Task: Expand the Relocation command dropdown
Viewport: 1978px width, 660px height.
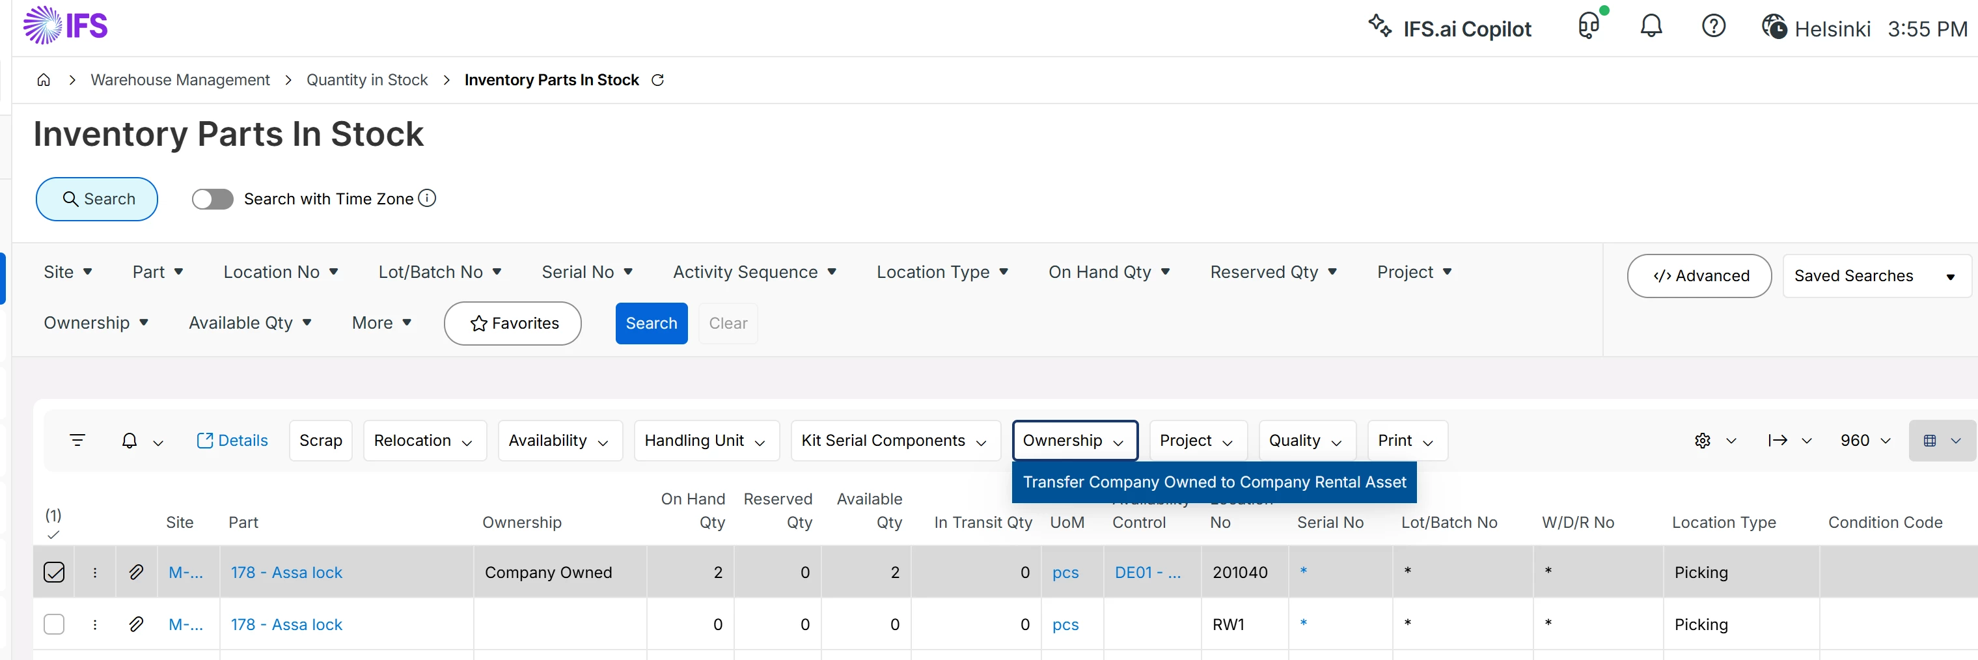Action: [x=424, y=441]
